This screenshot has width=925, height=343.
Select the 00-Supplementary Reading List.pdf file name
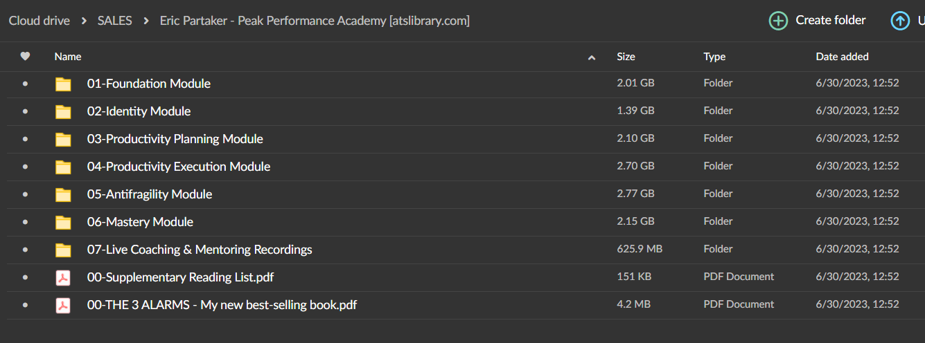[x=180, y=277]
